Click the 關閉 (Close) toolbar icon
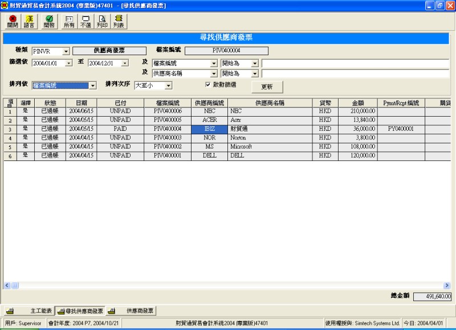Viewport: 456px width, 330px height. pyautogui.click(x=13, y=22)
